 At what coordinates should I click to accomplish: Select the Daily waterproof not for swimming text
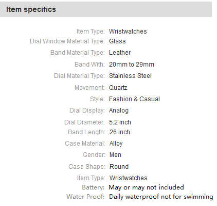[161, 197]
